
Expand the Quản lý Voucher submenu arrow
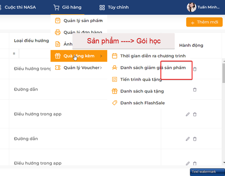pyautogui.click(x=101, y=68)
